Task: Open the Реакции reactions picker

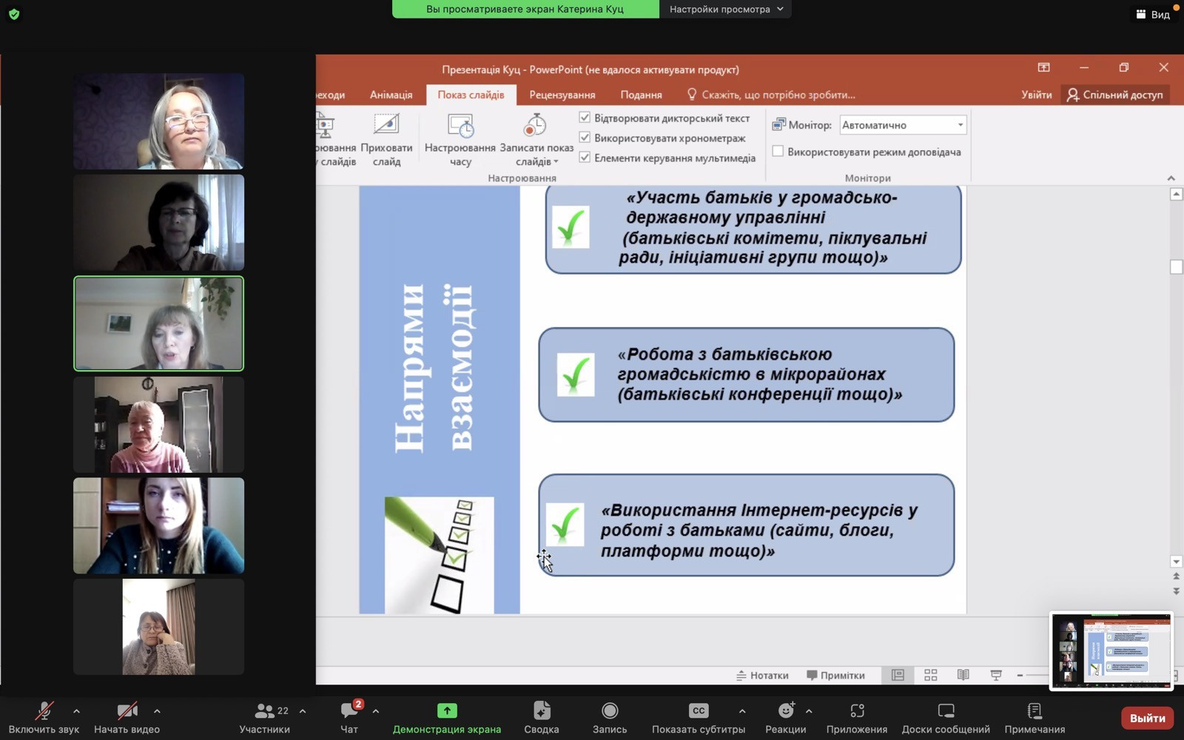Action: coord(786,718)
